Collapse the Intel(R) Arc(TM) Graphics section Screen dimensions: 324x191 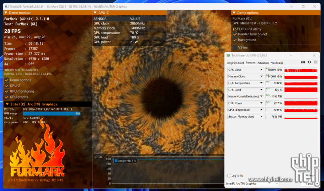pos(7,104)
